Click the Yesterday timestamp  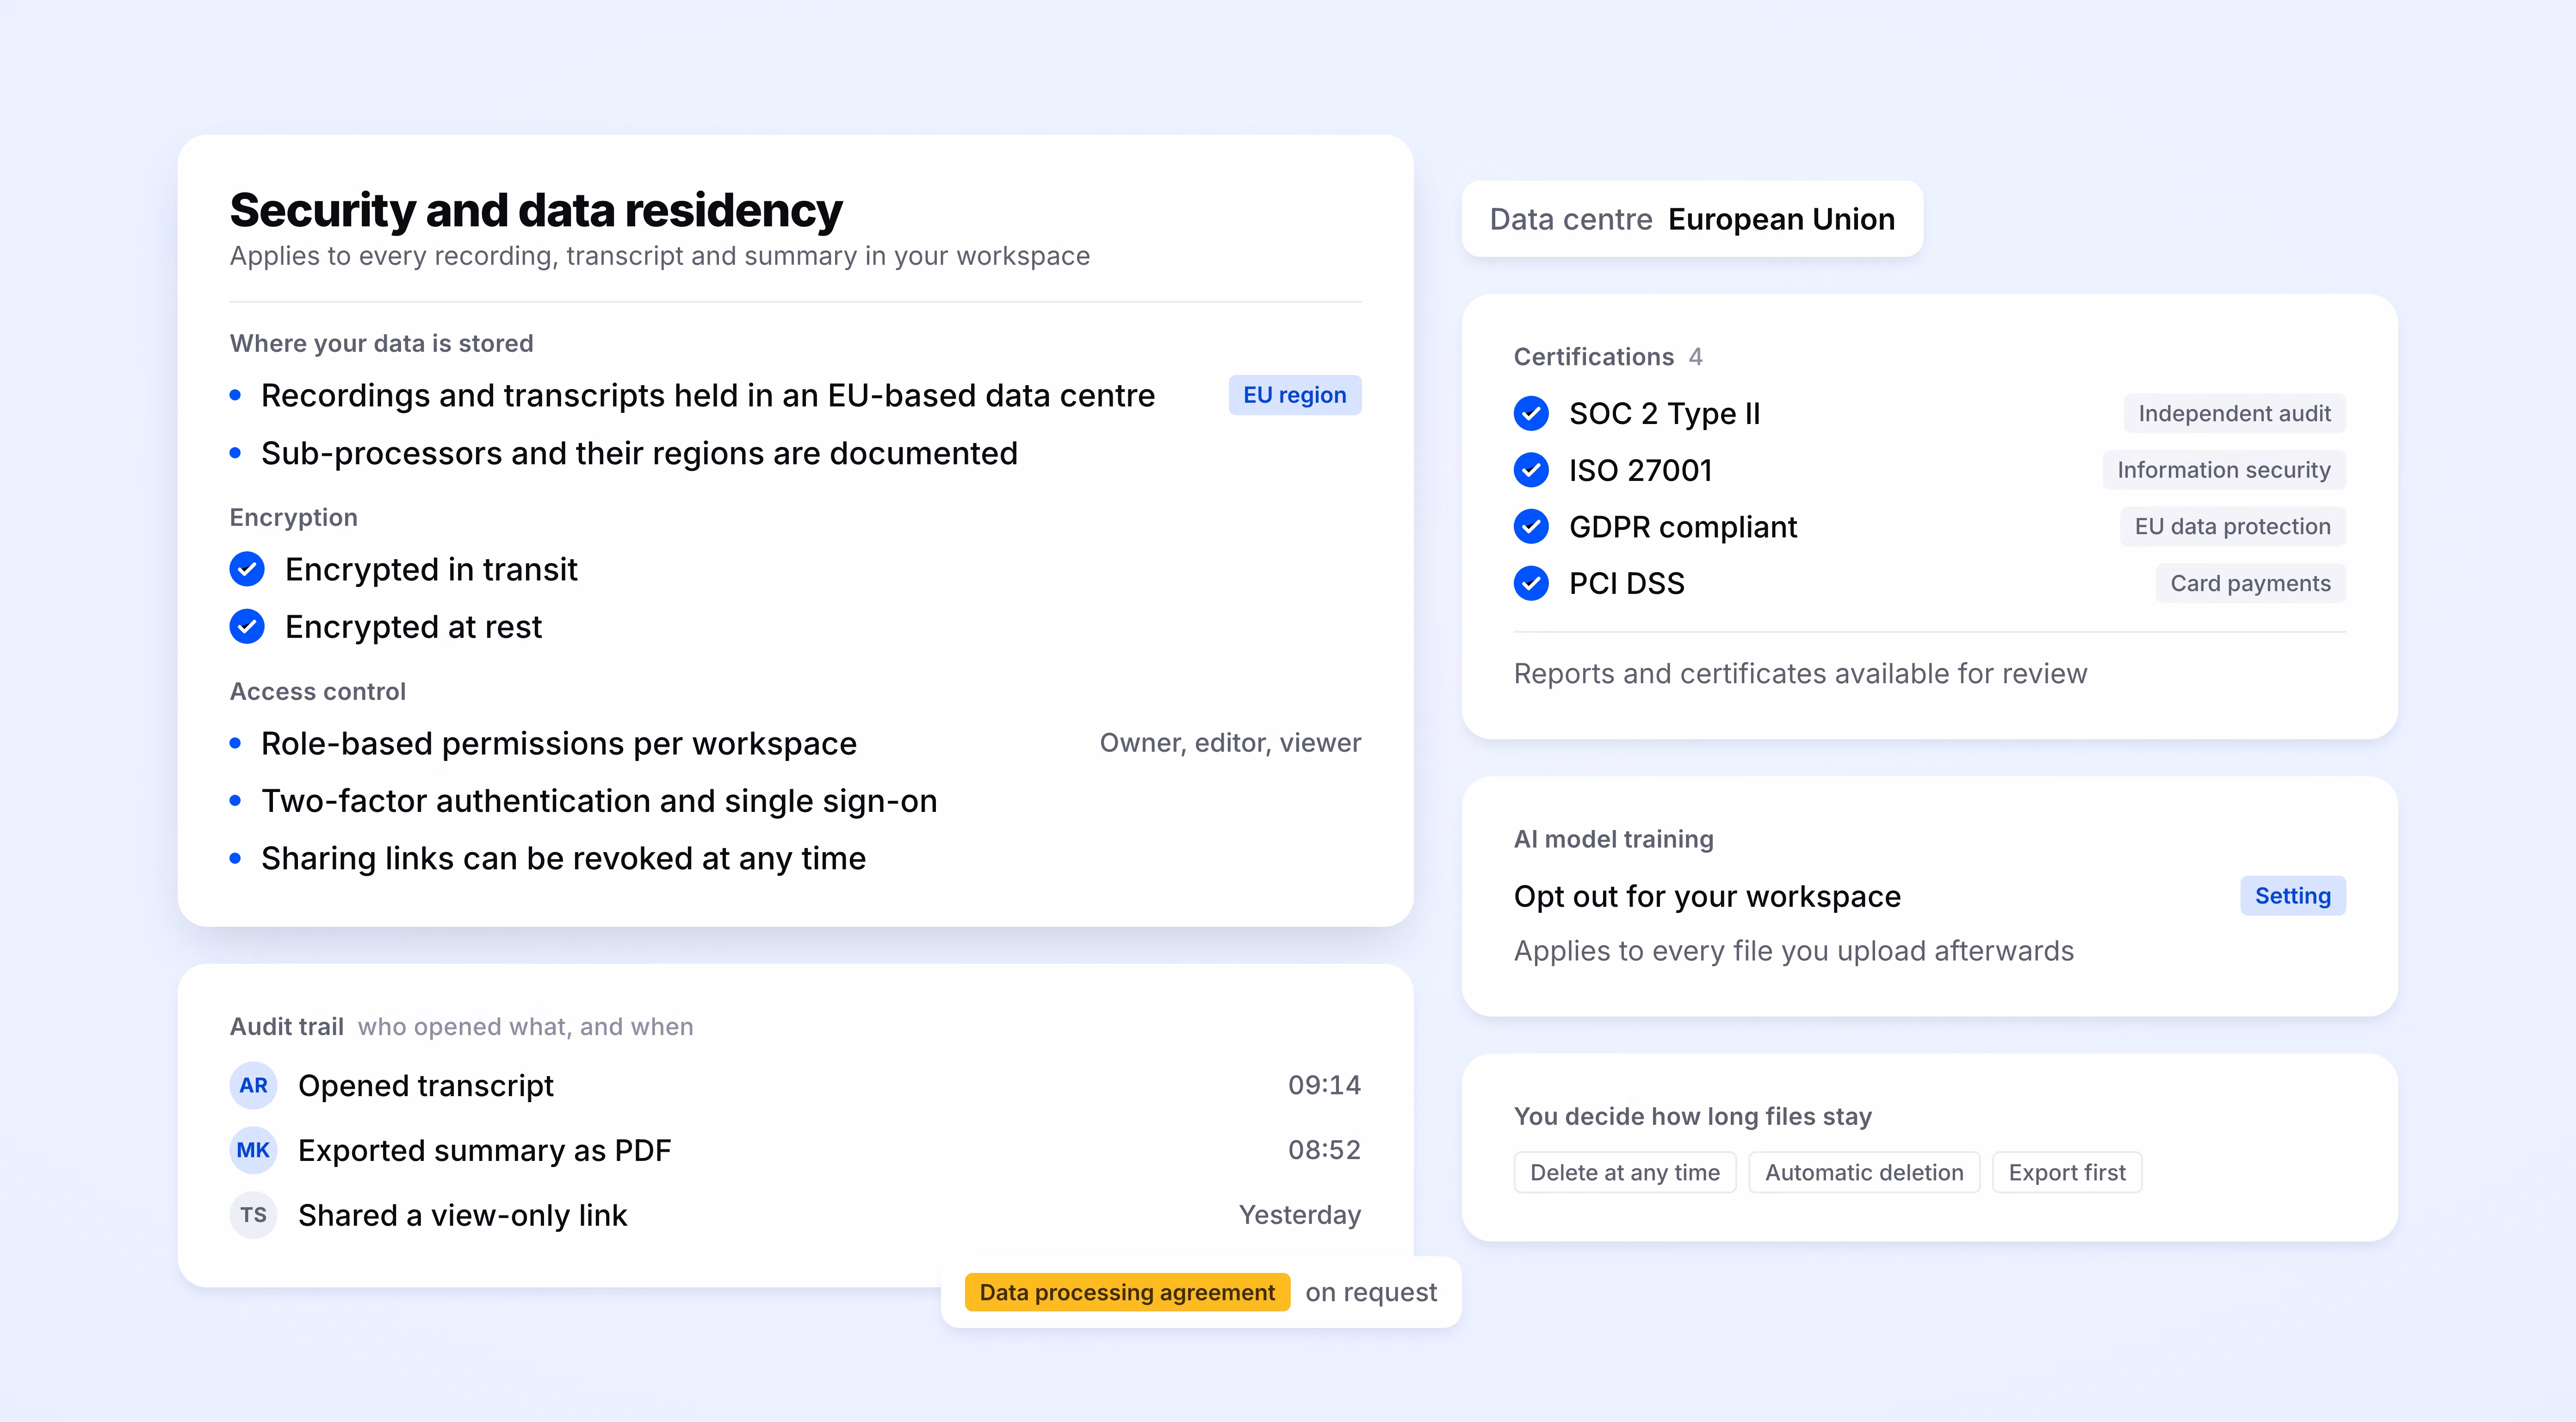[x=1300, y=1216]
